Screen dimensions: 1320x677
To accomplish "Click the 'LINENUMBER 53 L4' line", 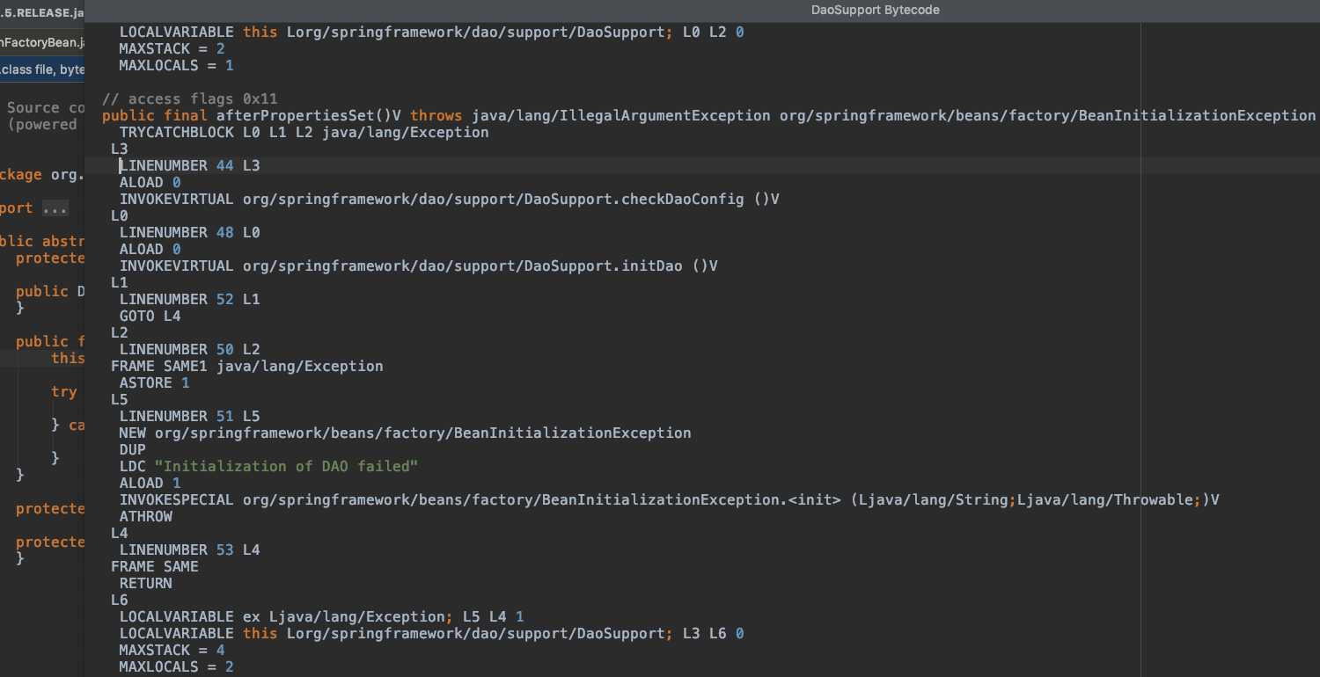I will (x=189, y=550).
